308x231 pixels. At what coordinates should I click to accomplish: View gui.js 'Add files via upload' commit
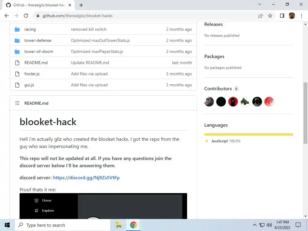click(x=89, y=85)
